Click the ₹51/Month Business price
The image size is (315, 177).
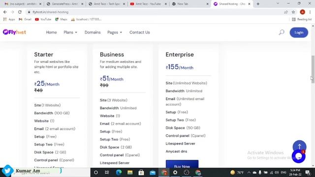[112, 79]
